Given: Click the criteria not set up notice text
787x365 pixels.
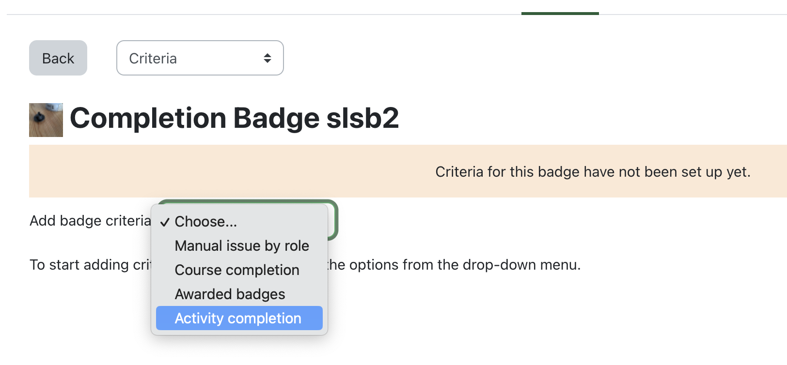Looking at the screenshot, I should point(592,172).
